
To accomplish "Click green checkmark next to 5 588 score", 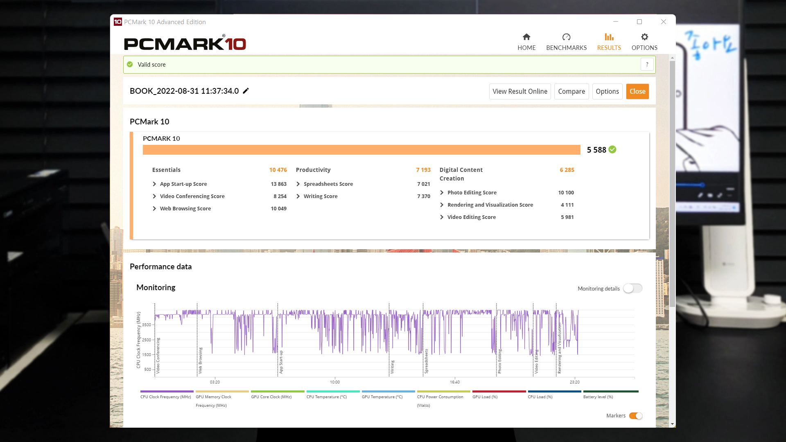I will (612, 150).
